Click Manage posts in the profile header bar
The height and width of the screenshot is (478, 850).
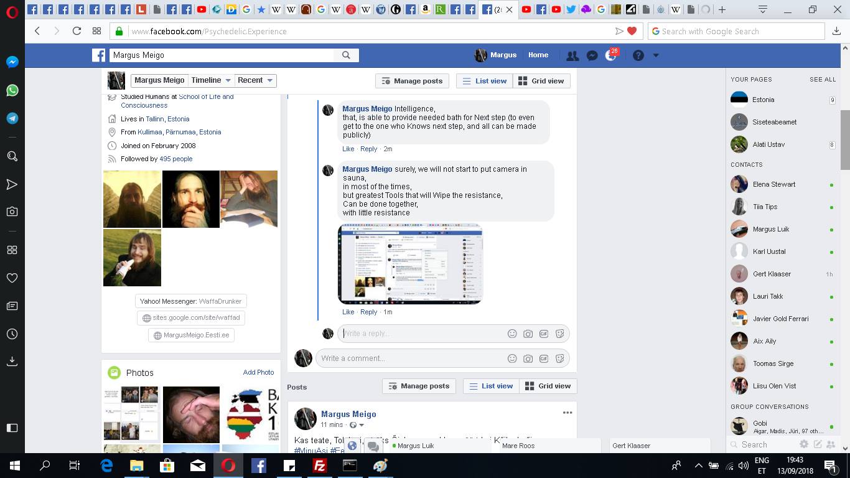tap(412, 81)
